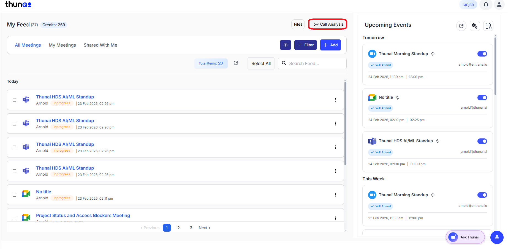508x249 pixels.
Task: Open three-dot menu for Project Status and Access Blockers Meeting
Action: [x=335, y=218]
